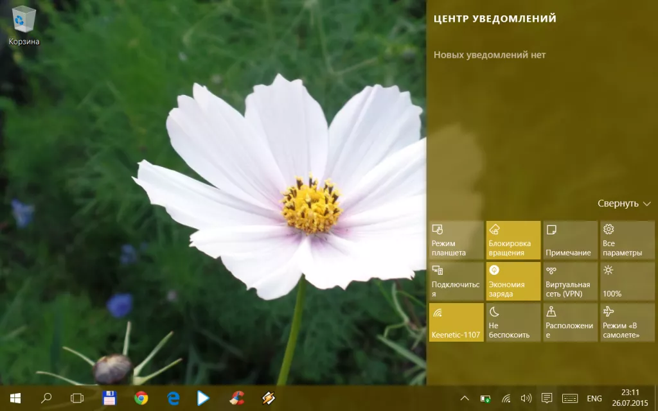Toggle tablet mode (Режим планшета) tile
The height and width of the screenshot is (411, 658).
(456, 240)
